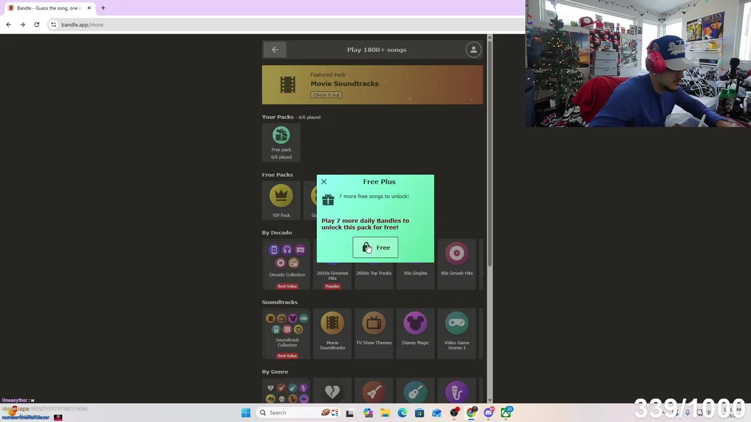Click the Free Packs section heading
Image resolution: width=751 pixels, height=422 pixels.
[278, 175]
